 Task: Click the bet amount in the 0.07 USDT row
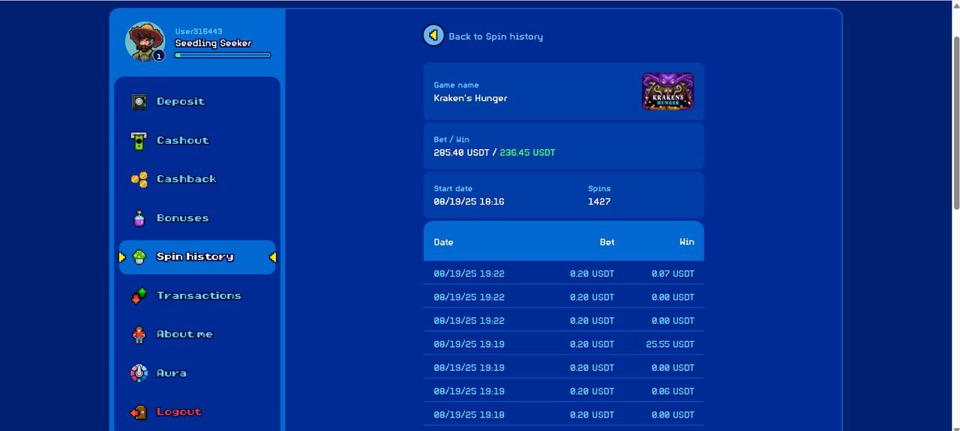tap(592, 274)
